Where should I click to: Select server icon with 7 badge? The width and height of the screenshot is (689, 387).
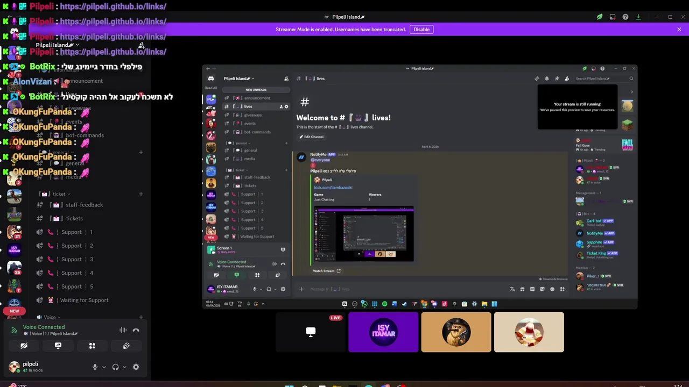click(x=15, y=286)
